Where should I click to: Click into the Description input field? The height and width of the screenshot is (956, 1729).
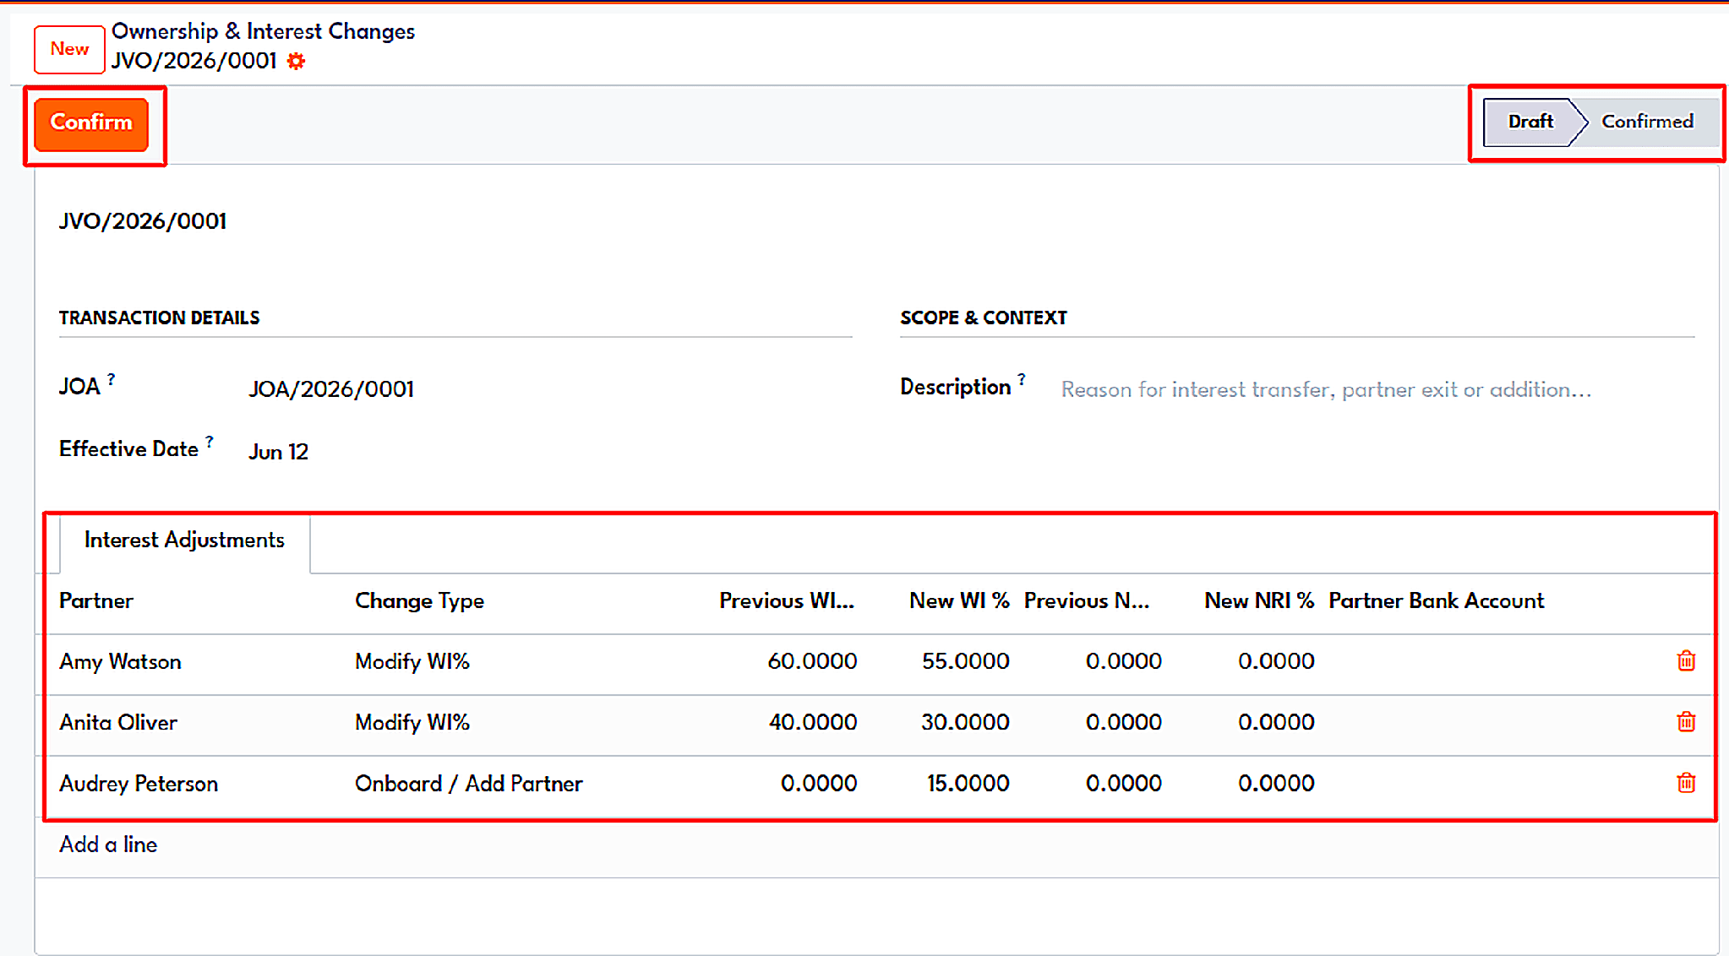(1377, 389)
